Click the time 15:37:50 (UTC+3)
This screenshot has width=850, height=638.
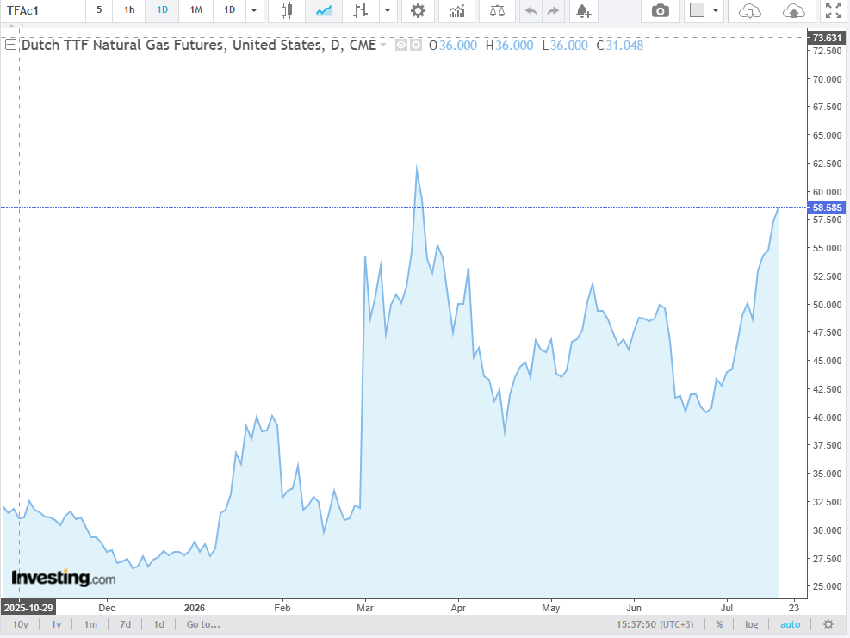pos(655,624)
